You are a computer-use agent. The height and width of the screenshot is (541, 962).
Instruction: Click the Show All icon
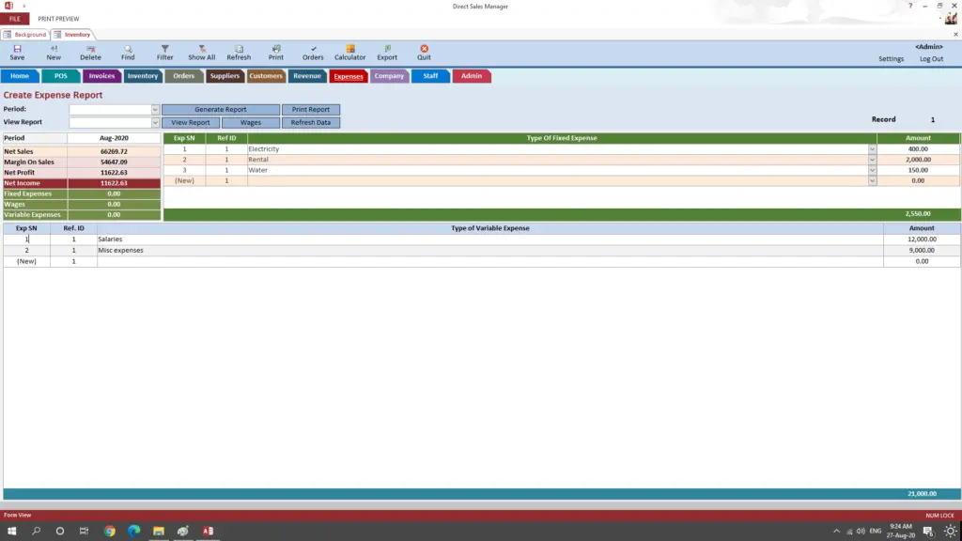click(201, 51)
